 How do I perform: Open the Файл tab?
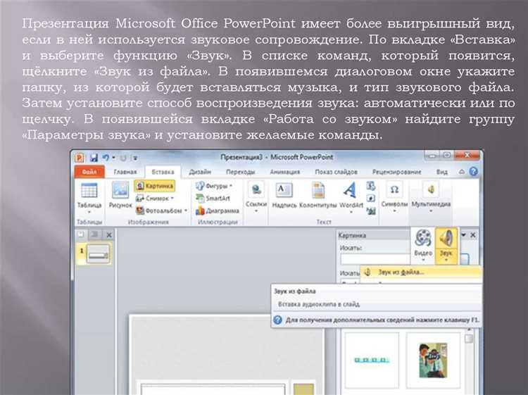(89, 172)
